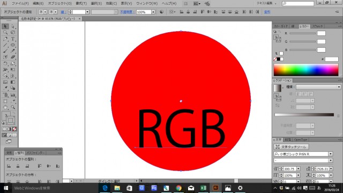Select the Hand tool
The image size is (343, 193).
click(5, 107)
